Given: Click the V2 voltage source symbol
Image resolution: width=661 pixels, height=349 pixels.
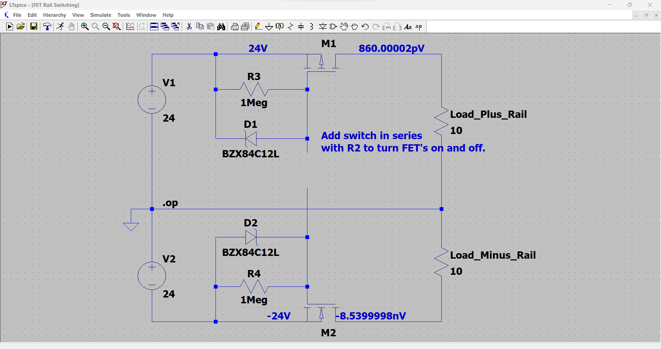Looking at the screenshot, I should point(152,275).
